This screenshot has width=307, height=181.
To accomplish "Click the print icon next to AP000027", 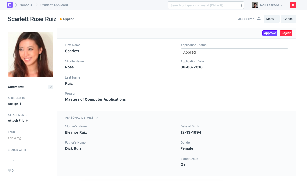I will 259,19.
